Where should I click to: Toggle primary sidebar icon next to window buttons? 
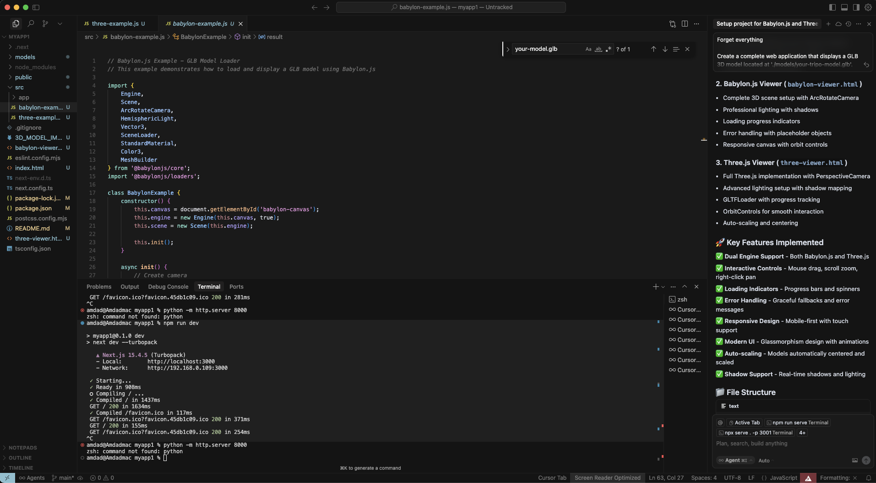[x=36, y=7]
